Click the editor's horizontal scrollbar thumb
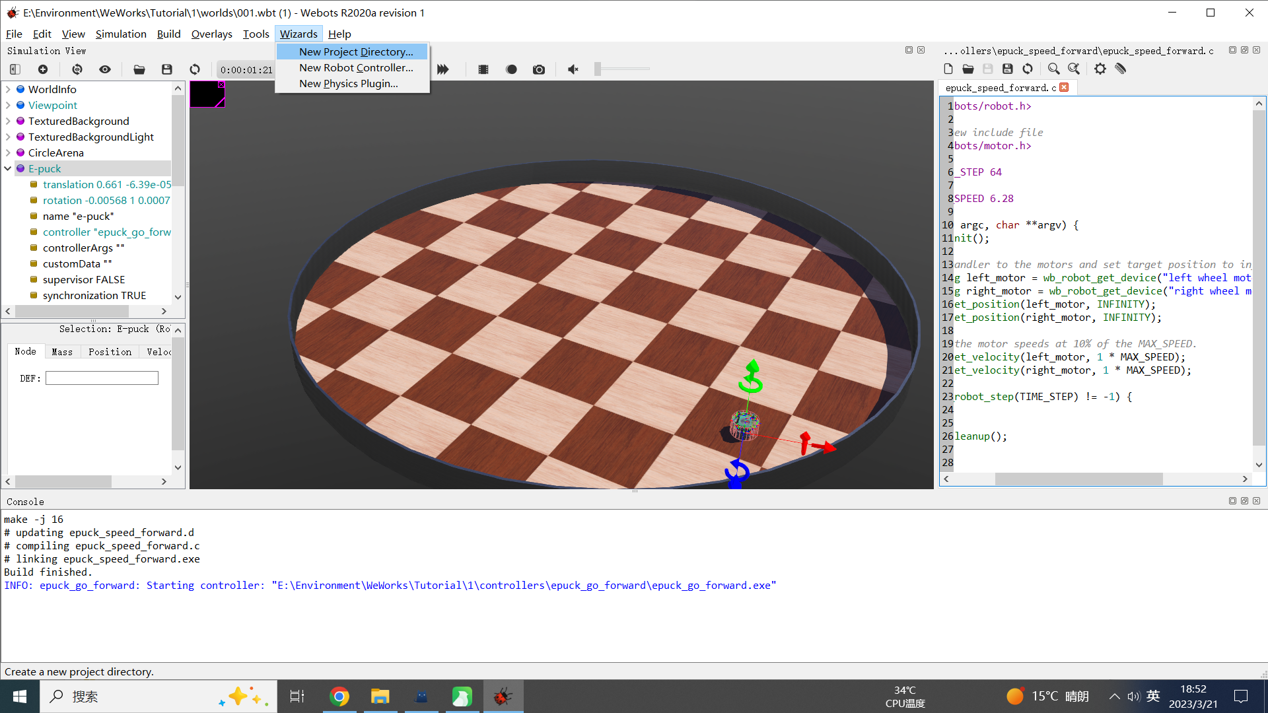The width and height of the screenshot is (1268, 713). tap(1078, 479)
